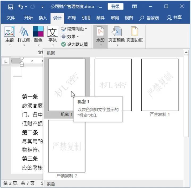191x188 pixels.
Task: Switch to the 插入 tab
Action: (x=43, y=18)
